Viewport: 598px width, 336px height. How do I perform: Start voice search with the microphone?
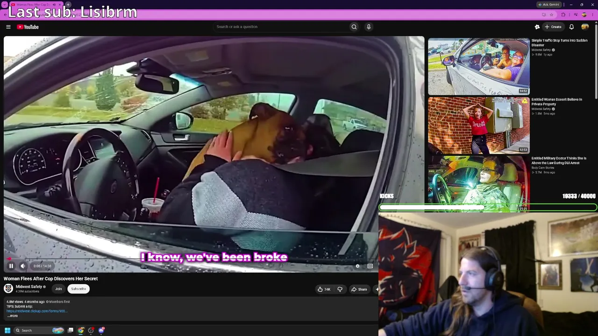click(x=369, y=27)
